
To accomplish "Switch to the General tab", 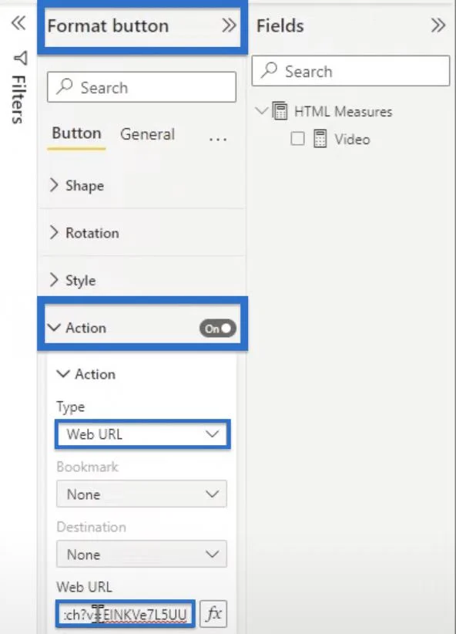I will (x=147, y=134).
